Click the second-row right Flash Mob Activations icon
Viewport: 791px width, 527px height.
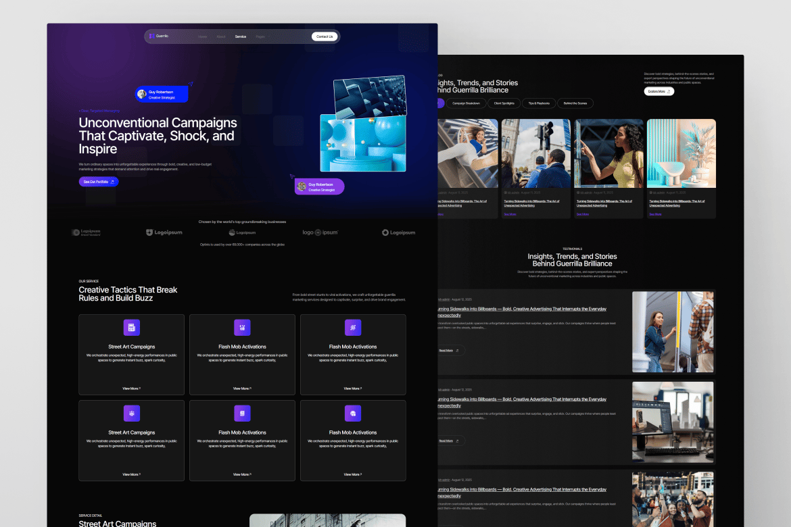353,413
